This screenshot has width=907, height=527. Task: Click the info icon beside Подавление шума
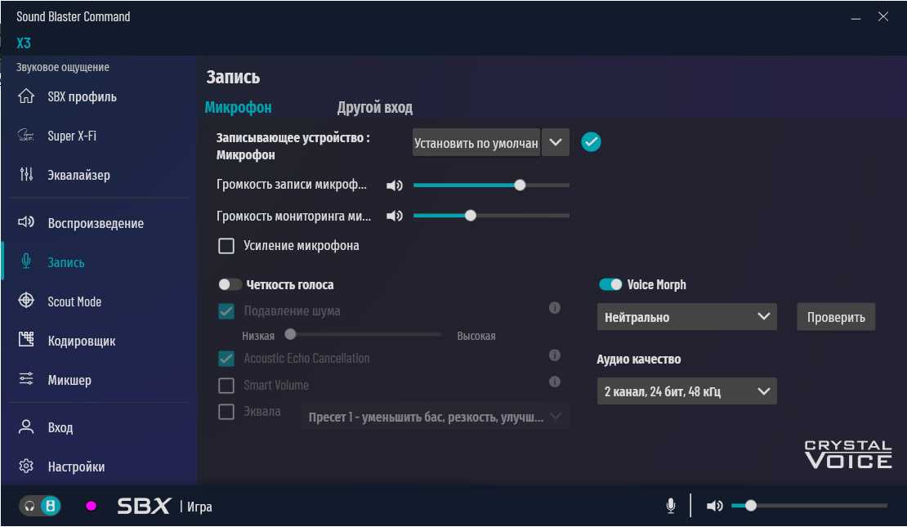pyautogui.click(x=554, y=308)
